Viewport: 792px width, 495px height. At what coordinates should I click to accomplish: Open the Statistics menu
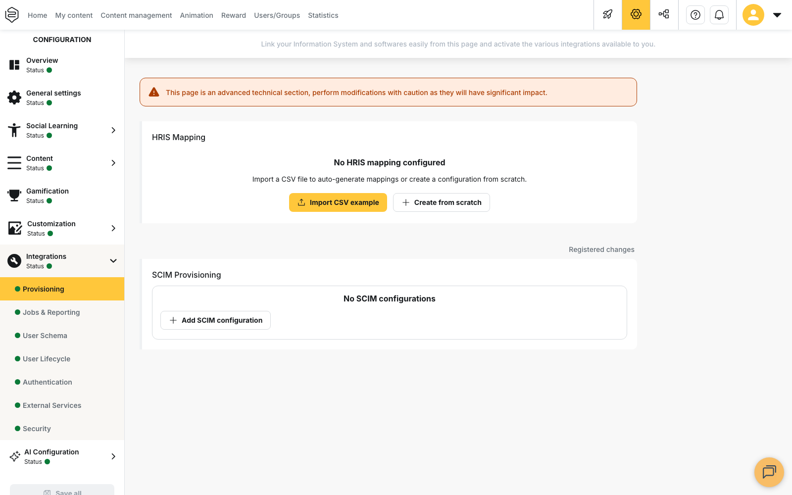click(323, 15)
